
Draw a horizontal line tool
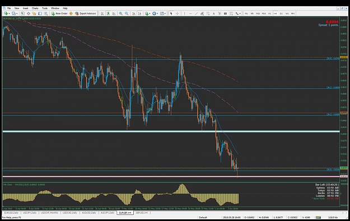(x=190, y=13)
